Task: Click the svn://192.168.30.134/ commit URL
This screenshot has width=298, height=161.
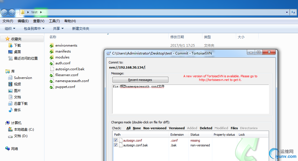Action: click(x=127, y=67)
